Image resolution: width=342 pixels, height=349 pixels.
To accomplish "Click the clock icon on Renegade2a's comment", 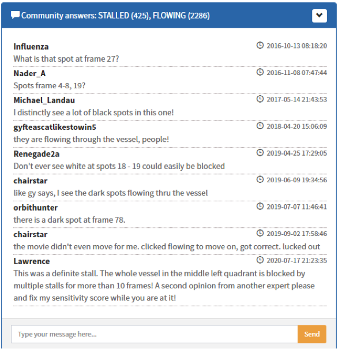I will click(260, 153).
